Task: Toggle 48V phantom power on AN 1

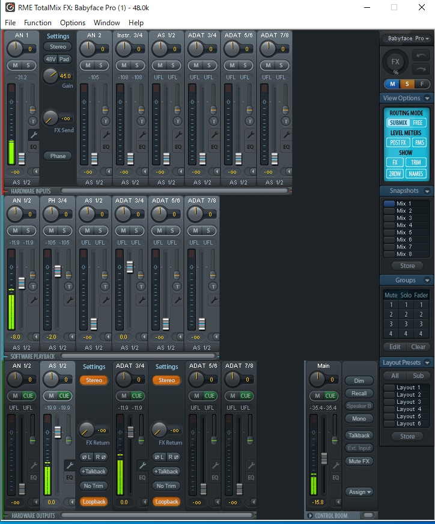Action: pos(51,59)
